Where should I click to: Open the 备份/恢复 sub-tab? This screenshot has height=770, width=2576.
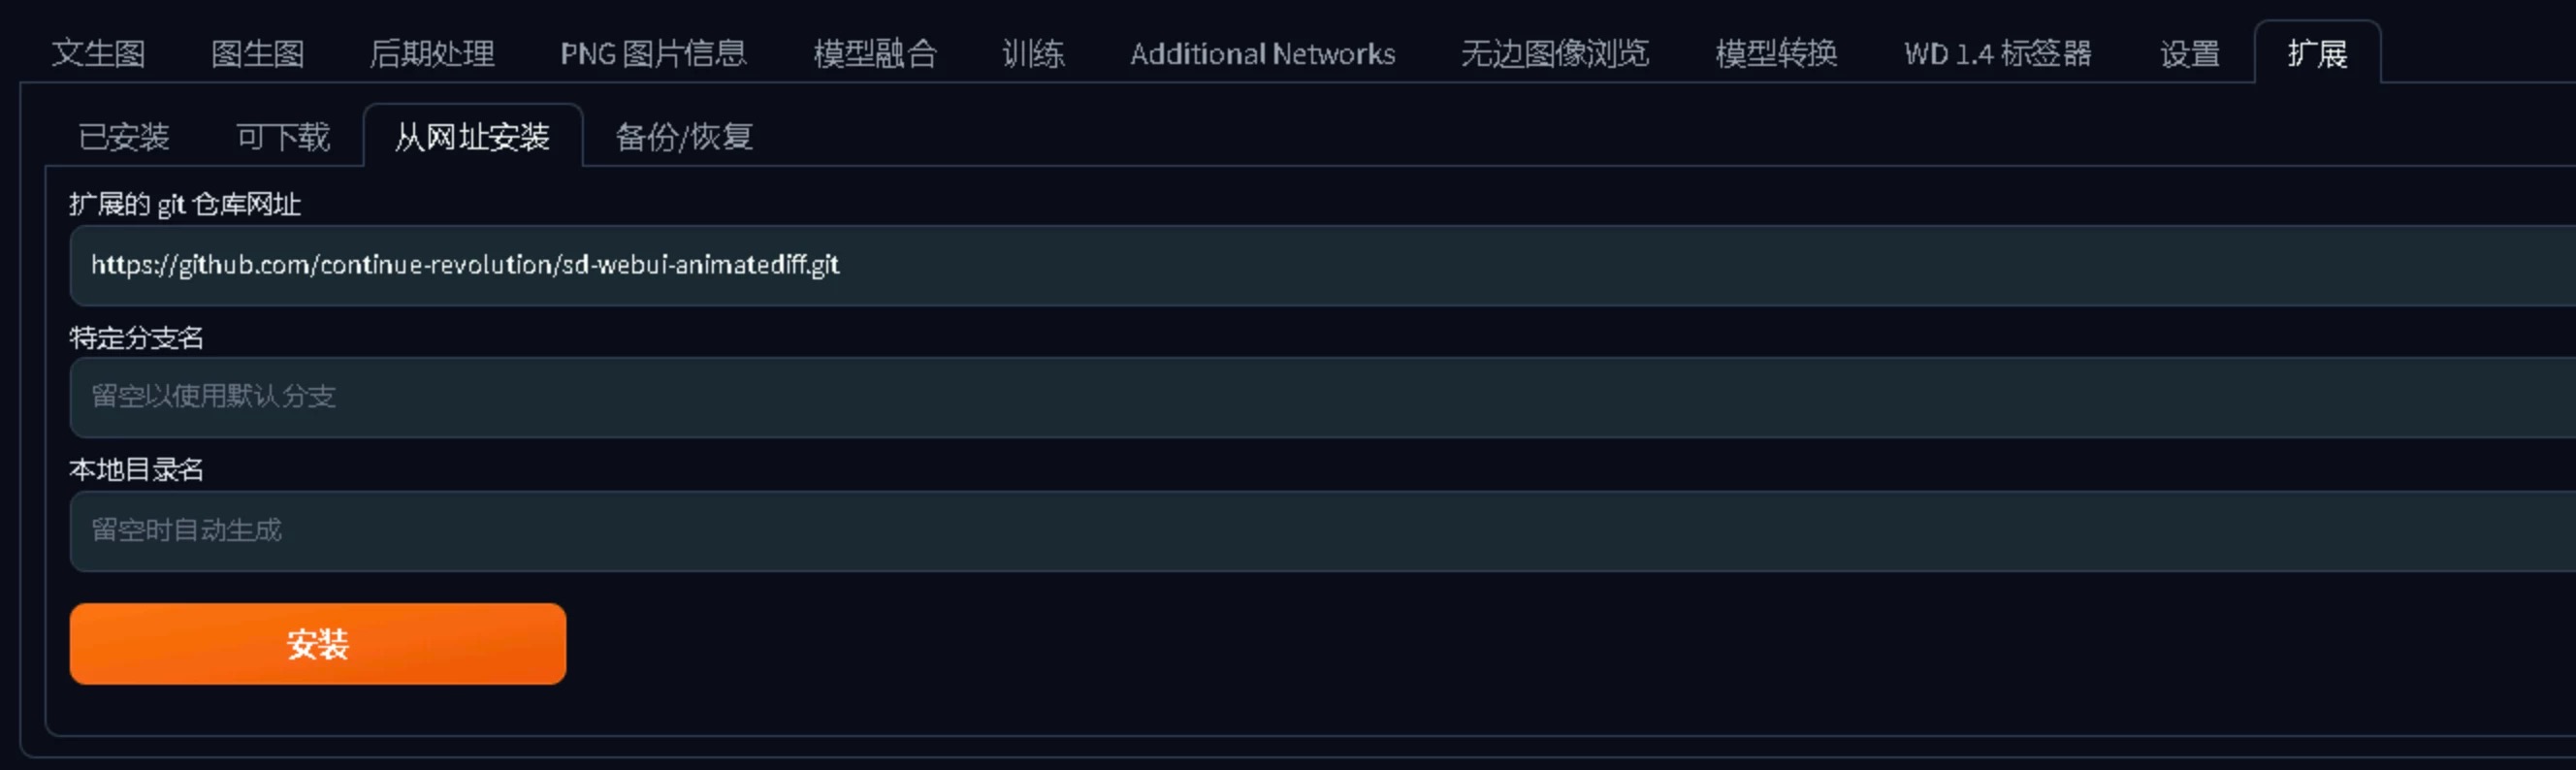pyautogui.click(x=684, y=136)
